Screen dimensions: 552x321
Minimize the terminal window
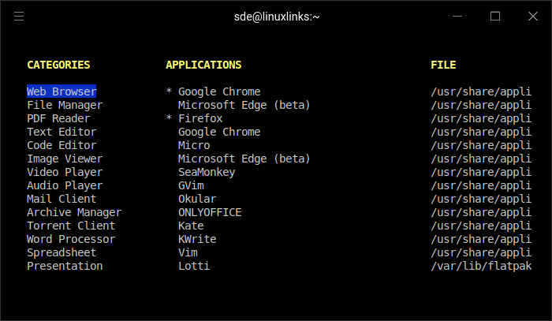click(x=458, y=16)
